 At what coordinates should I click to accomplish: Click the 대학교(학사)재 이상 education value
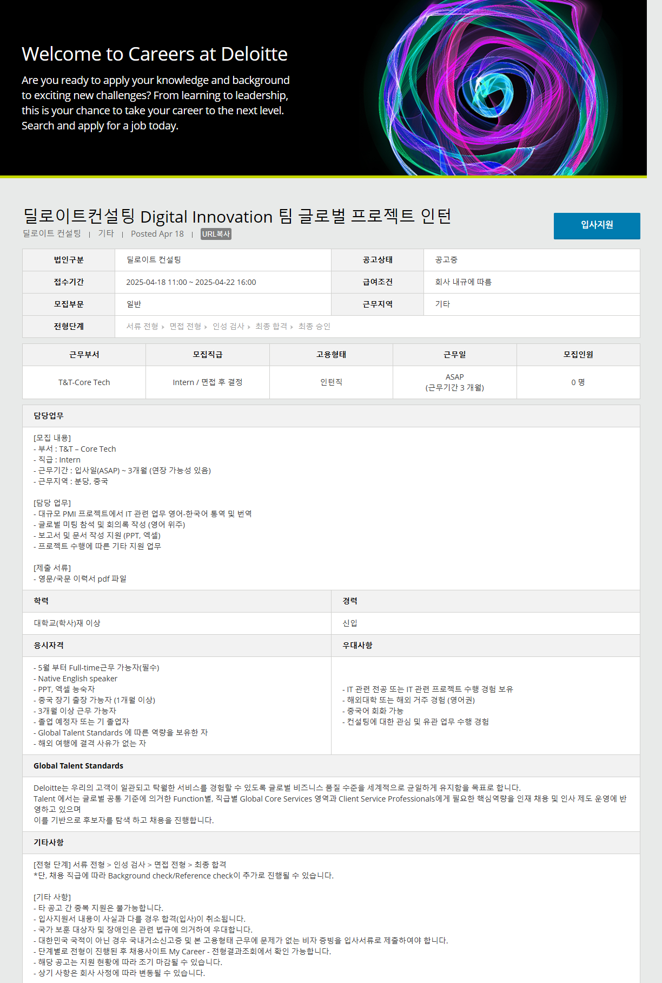(67, 623)
